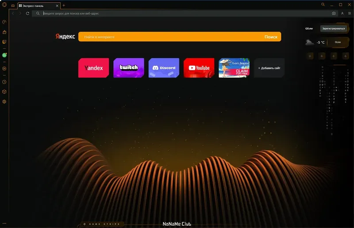Open WhatsApp messenger in sidebar
The height and width of the screenshot is (228, 354).
click(4, 55)
